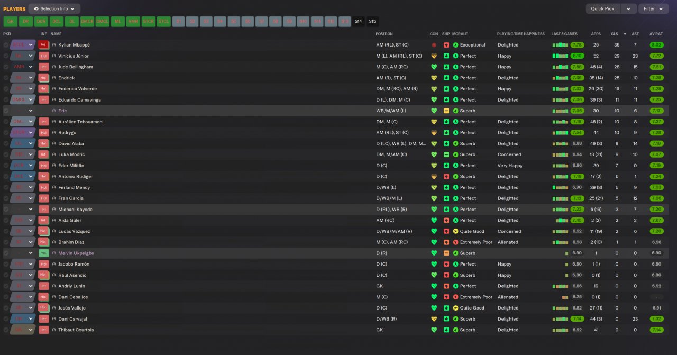Toggle the pick circle for Michael Kayode
This screenshot has width=677, height=355.
6,210
